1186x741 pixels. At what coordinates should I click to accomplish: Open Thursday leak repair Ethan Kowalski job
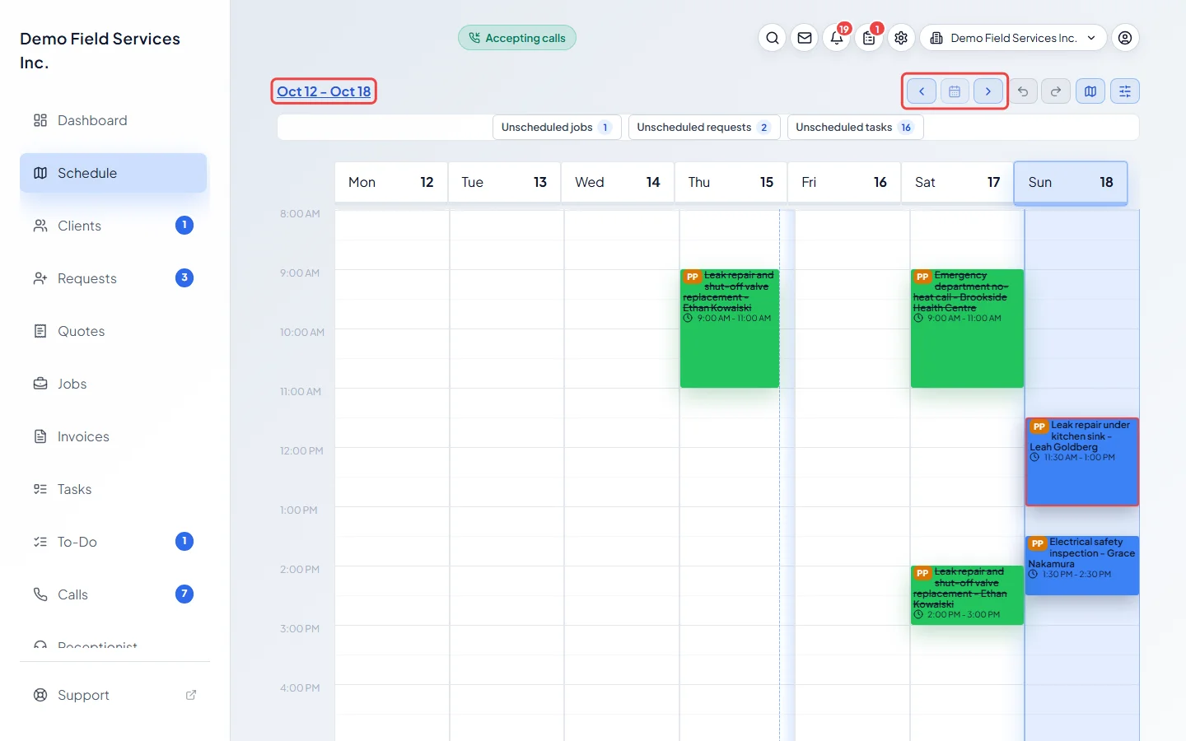(730, 329)
